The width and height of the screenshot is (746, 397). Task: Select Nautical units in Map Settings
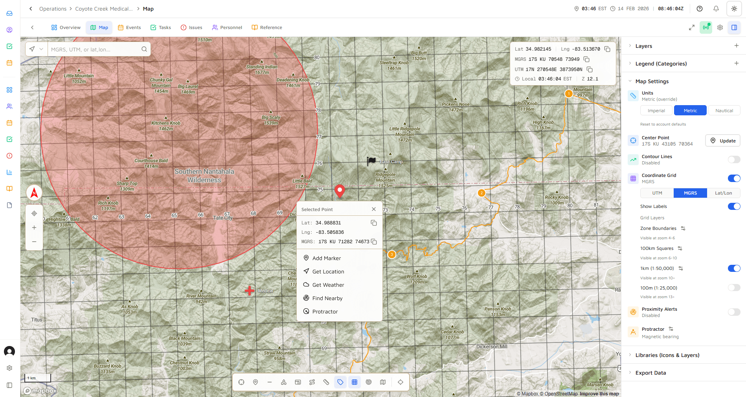click(724, 110)
